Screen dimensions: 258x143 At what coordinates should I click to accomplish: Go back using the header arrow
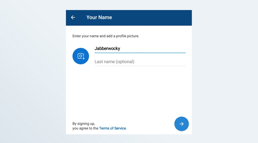(x=73, y=17)
